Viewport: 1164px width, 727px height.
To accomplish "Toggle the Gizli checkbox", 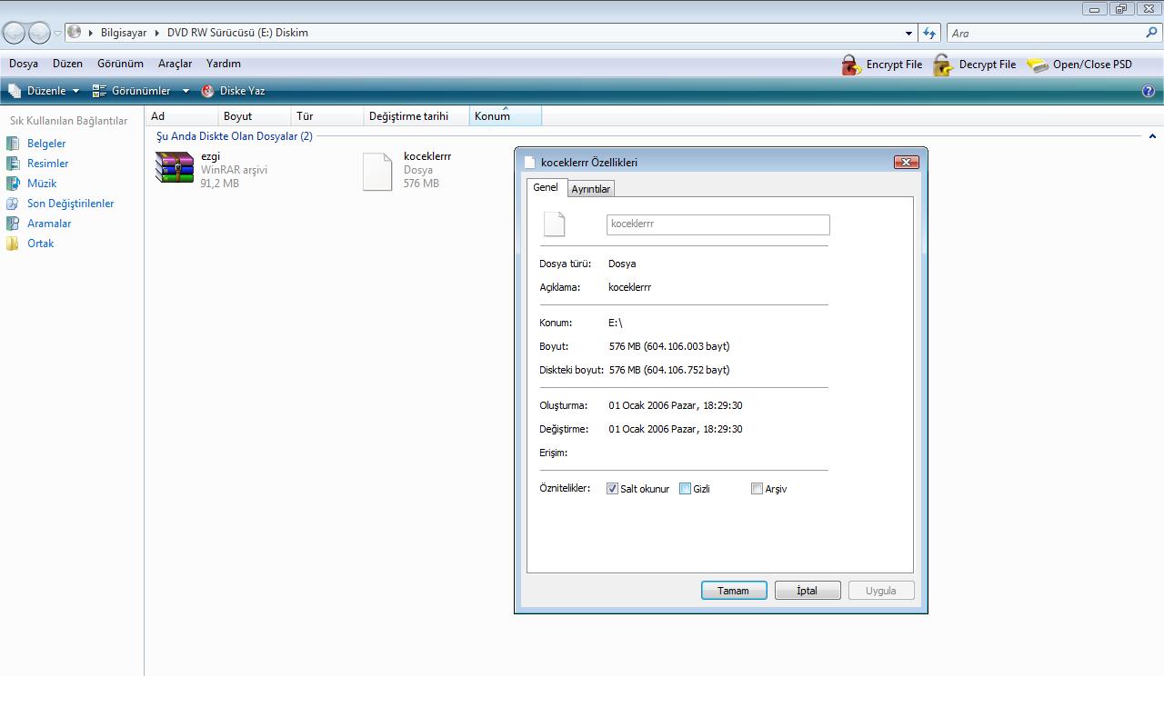I will point(685,489).
